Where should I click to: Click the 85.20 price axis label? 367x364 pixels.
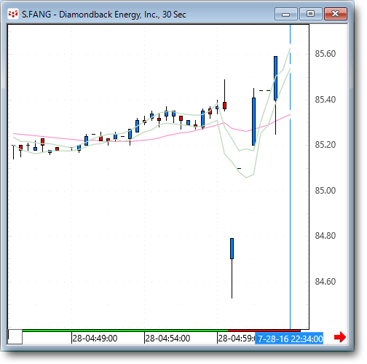pos(325,145)
